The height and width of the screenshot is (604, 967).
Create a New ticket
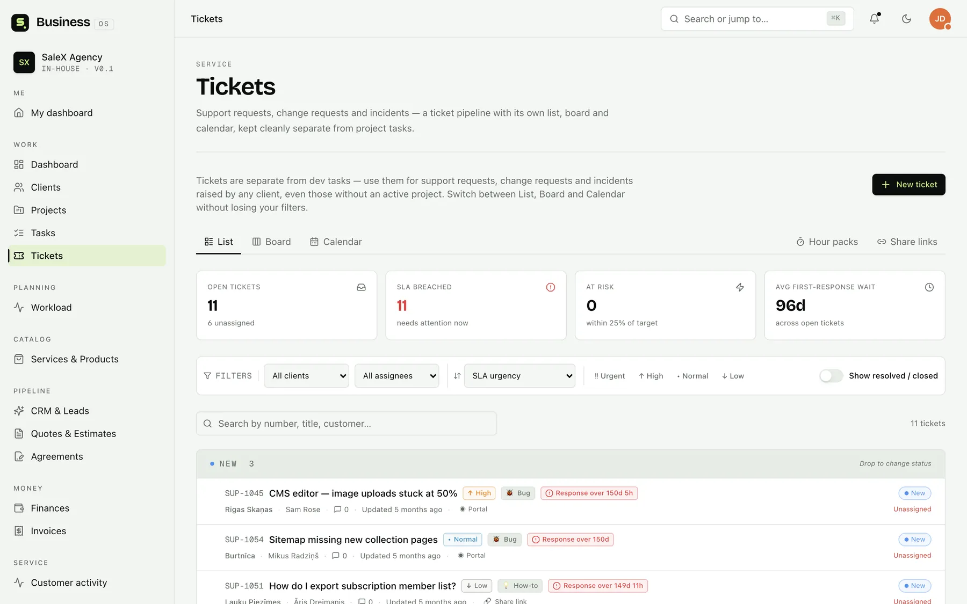pos(908,185)
